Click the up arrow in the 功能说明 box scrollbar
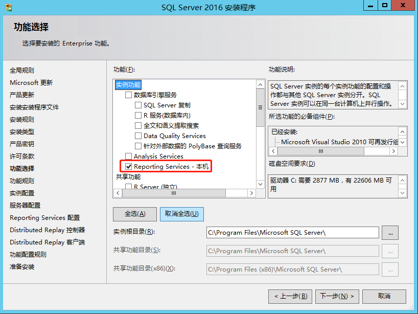Image resolution: width=418 pixels, height=314 pixels. (403, 86)
